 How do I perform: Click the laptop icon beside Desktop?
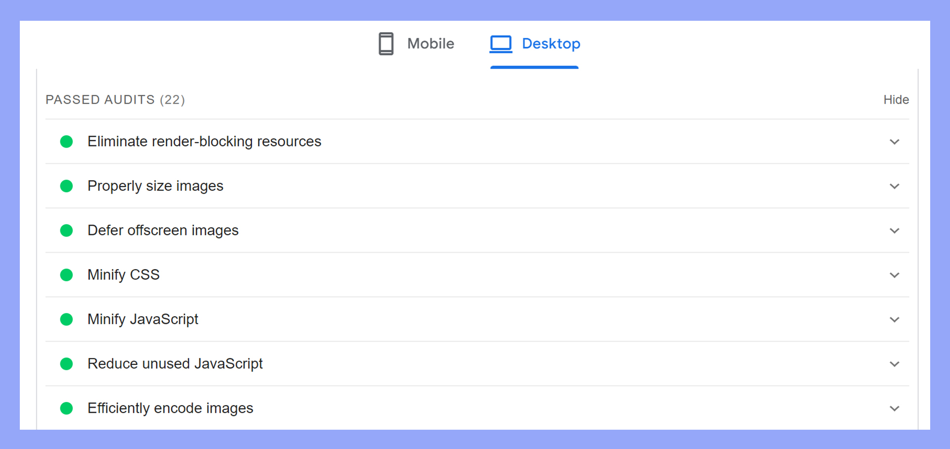tap(501, 43)
